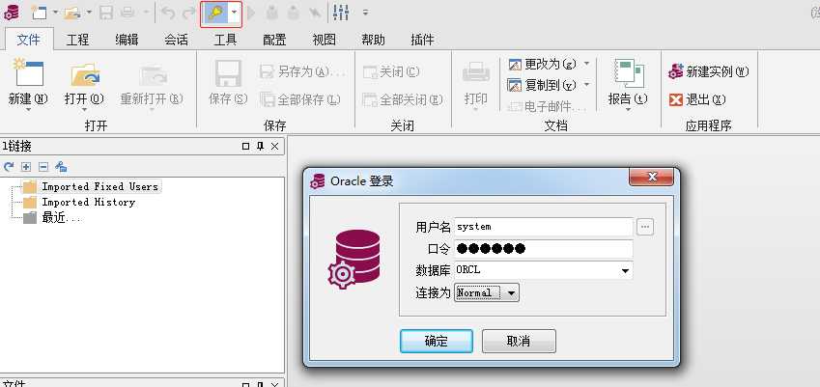
Task: Switch to the 文件 ribbon tab
Action: (x=29, y=40)
